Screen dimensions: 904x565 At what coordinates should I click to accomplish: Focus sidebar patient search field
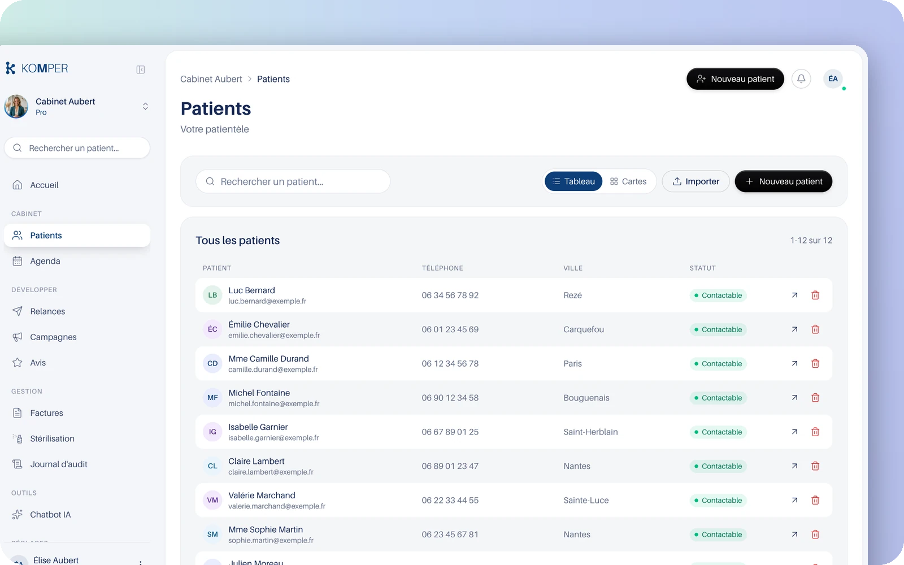tap(77, 148)
